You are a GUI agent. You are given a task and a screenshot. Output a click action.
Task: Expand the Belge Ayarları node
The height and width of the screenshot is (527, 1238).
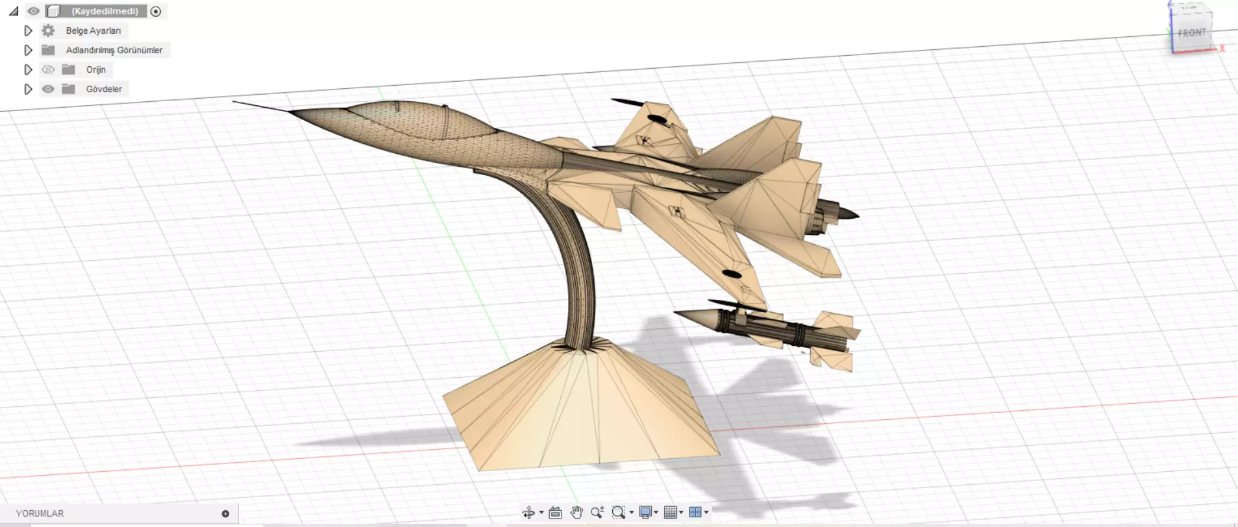click(28, 31)
